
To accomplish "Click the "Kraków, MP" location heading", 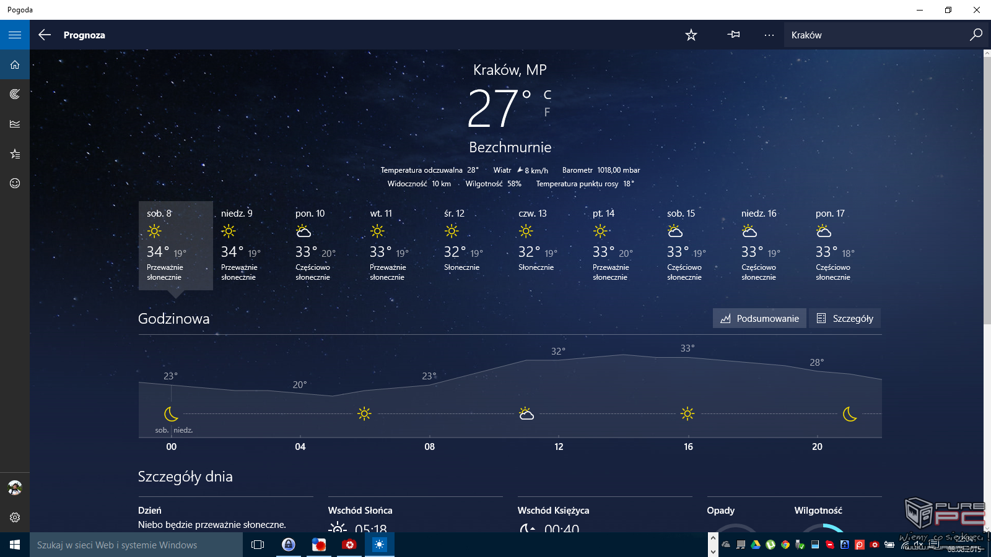I will (510, 70).
